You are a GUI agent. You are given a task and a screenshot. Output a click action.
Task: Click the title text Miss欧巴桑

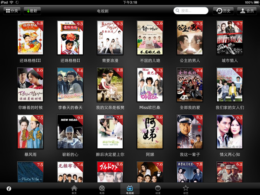tap(150, 107)
